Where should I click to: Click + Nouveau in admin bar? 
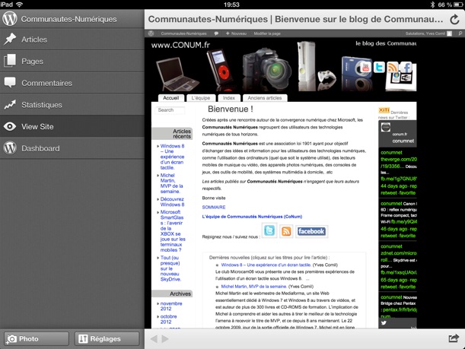pyautogui.click(x=237, y=33)
